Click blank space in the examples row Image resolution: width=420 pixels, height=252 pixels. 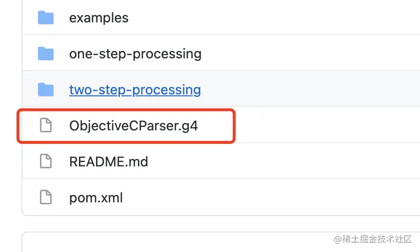coord(292,18)
